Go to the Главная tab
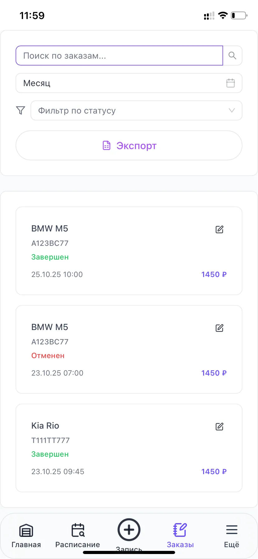Screen dimensions: 258x559 coord(26,535)
